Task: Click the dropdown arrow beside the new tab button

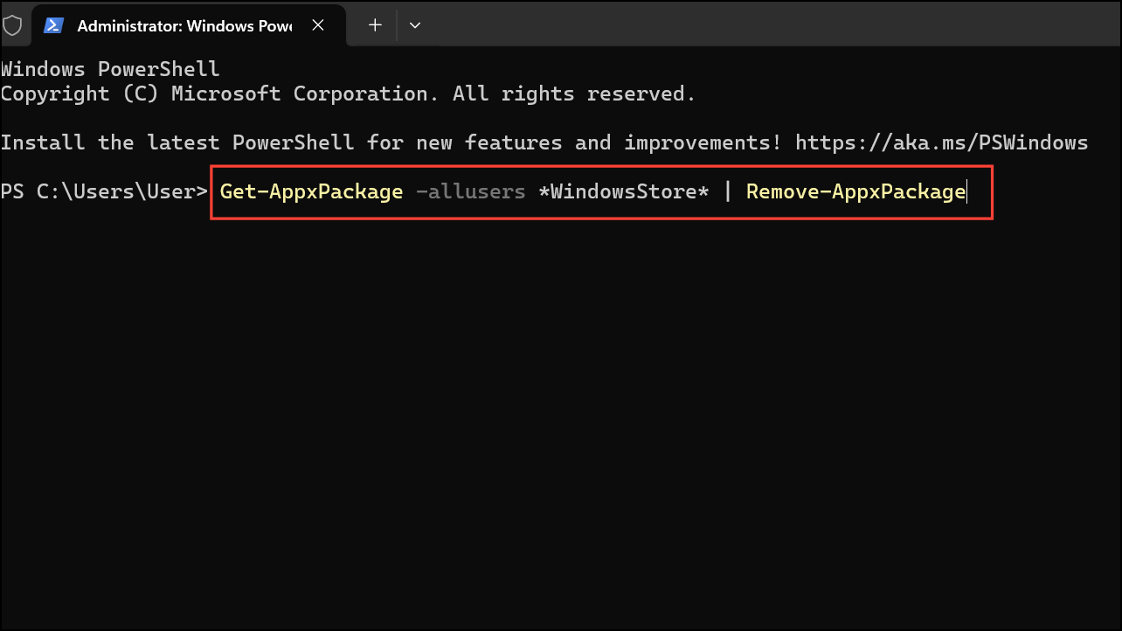Action: [415, 25]
